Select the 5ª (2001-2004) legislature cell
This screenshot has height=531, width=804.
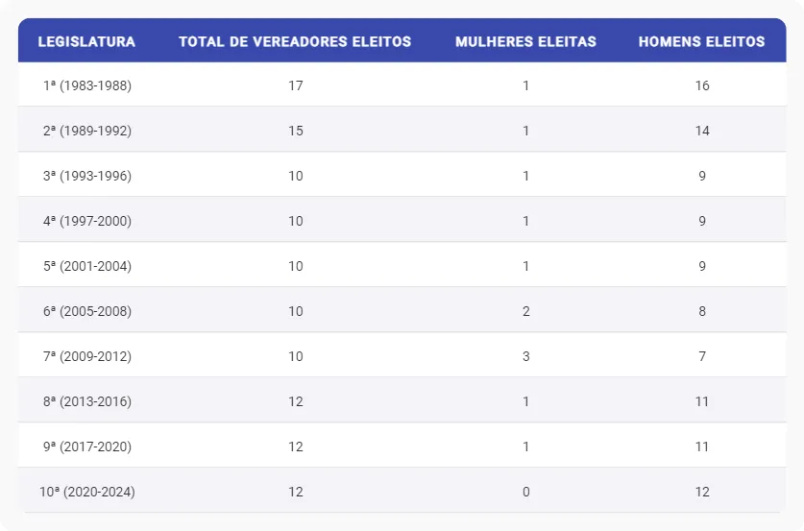[x=87, y=266]
